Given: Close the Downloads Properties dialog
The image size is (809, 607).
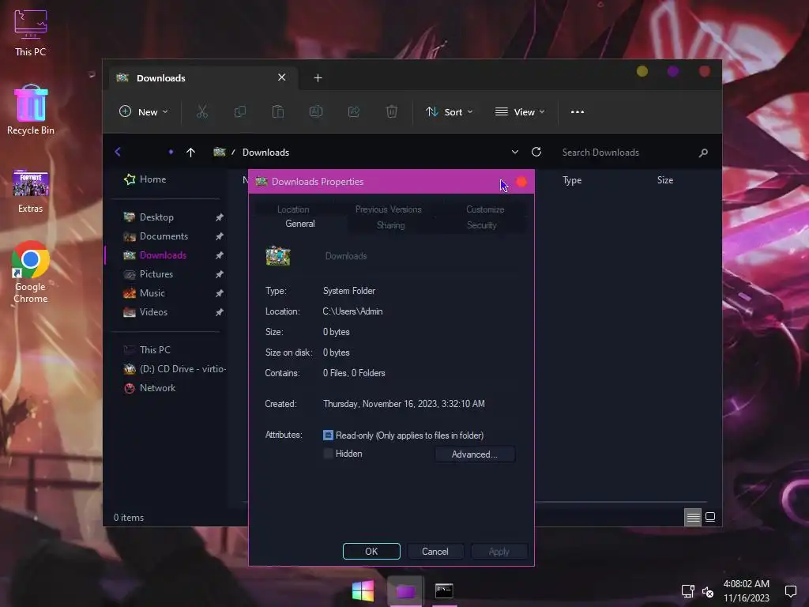Looking at the screenshot, I should 521,182.
